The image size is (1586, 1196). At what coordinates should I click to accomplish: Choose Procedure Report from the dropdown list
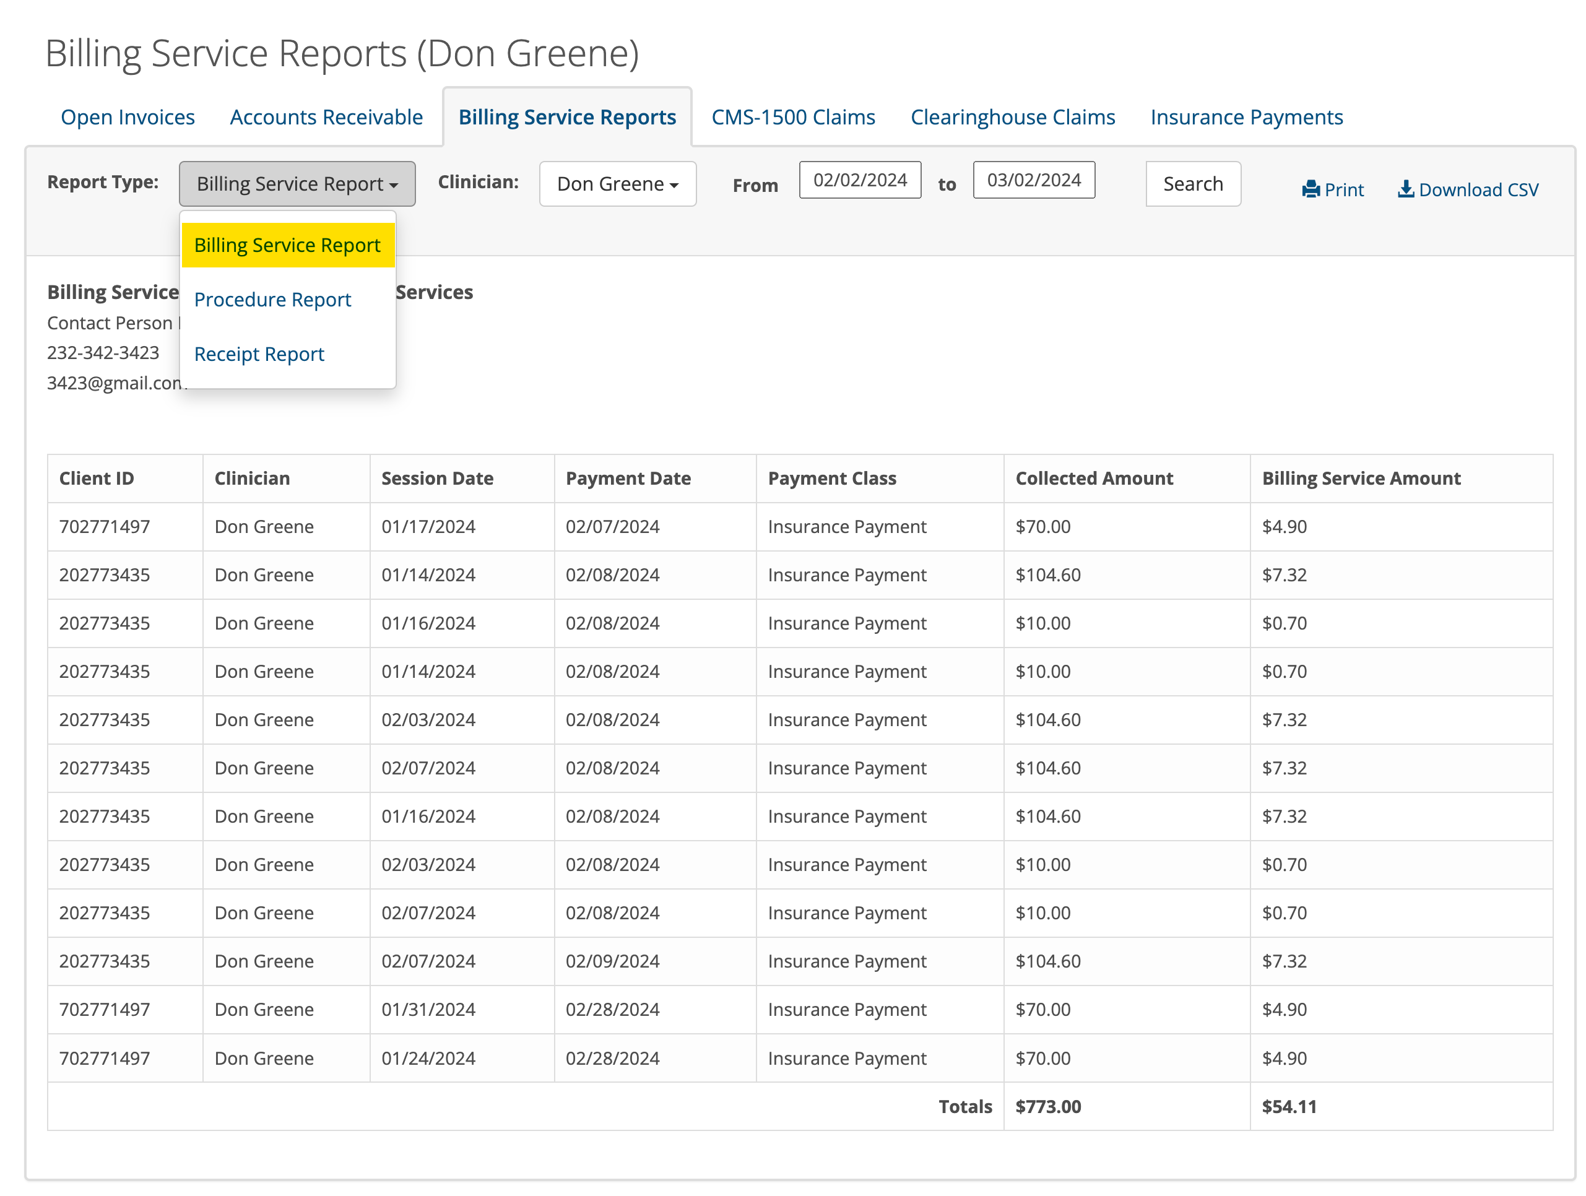tap(272, 300)
